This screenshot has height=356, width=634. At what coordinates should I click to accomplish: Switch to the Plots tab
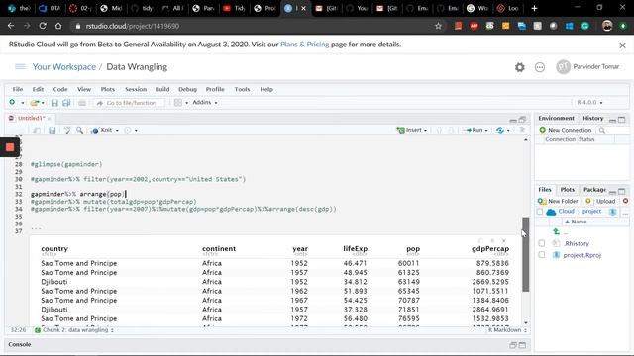(567, 190)
